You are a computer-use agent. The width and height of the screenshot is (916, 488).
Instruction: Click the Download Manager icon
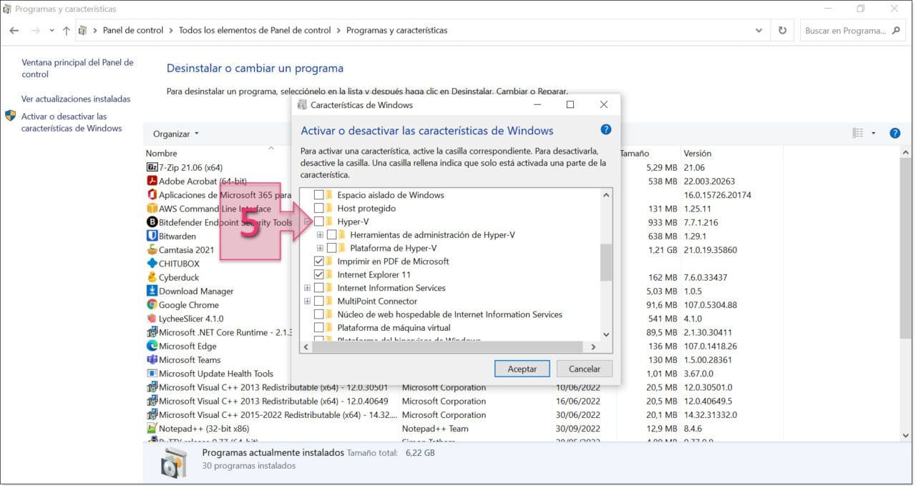152,291
